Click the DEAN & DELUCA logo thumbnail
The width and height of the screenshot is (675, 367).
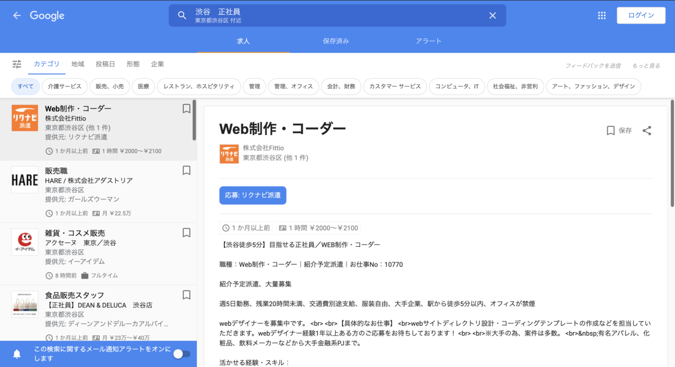[25, 304]
